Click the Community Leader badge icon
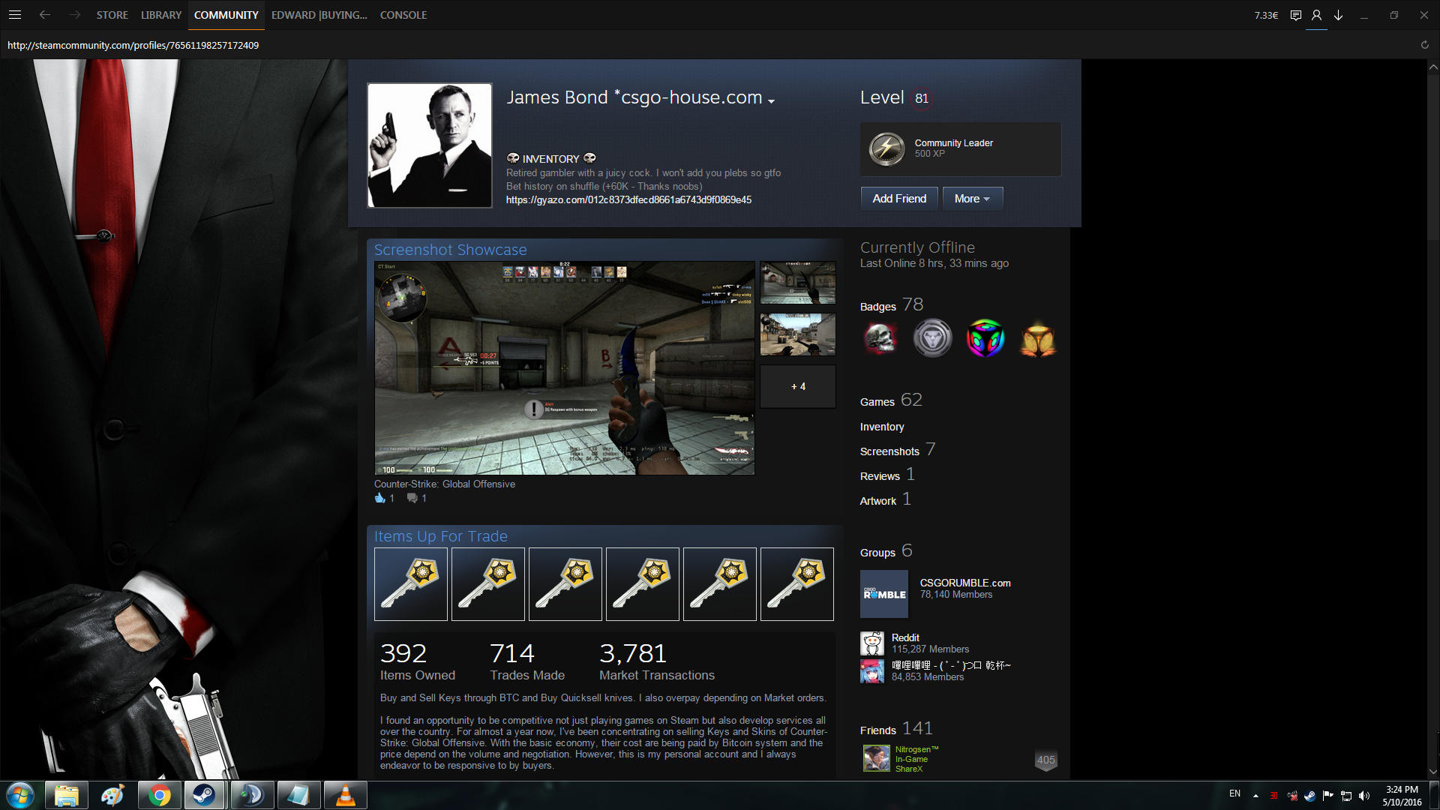Viewport: 1440px width, 810px height. pos(886,148)
